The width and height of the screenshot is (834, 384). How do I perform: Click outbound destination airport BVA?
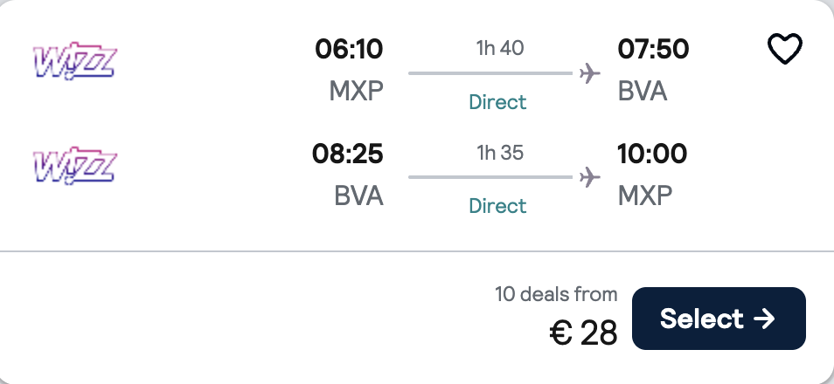[x=643, y=91]
